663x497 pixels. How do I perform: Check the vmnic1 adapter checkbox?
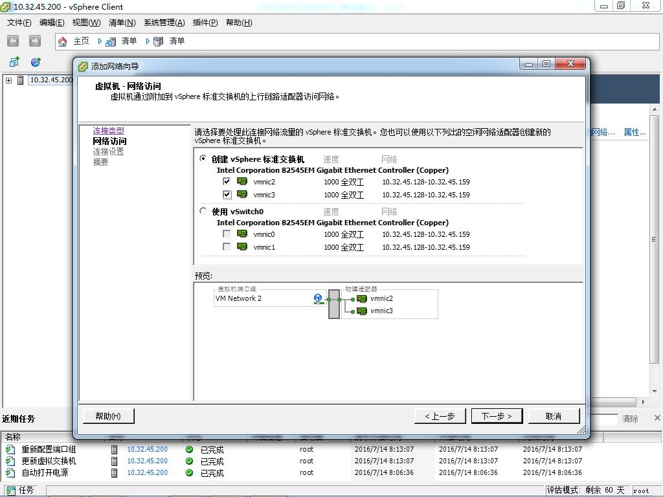pos(227,247)
